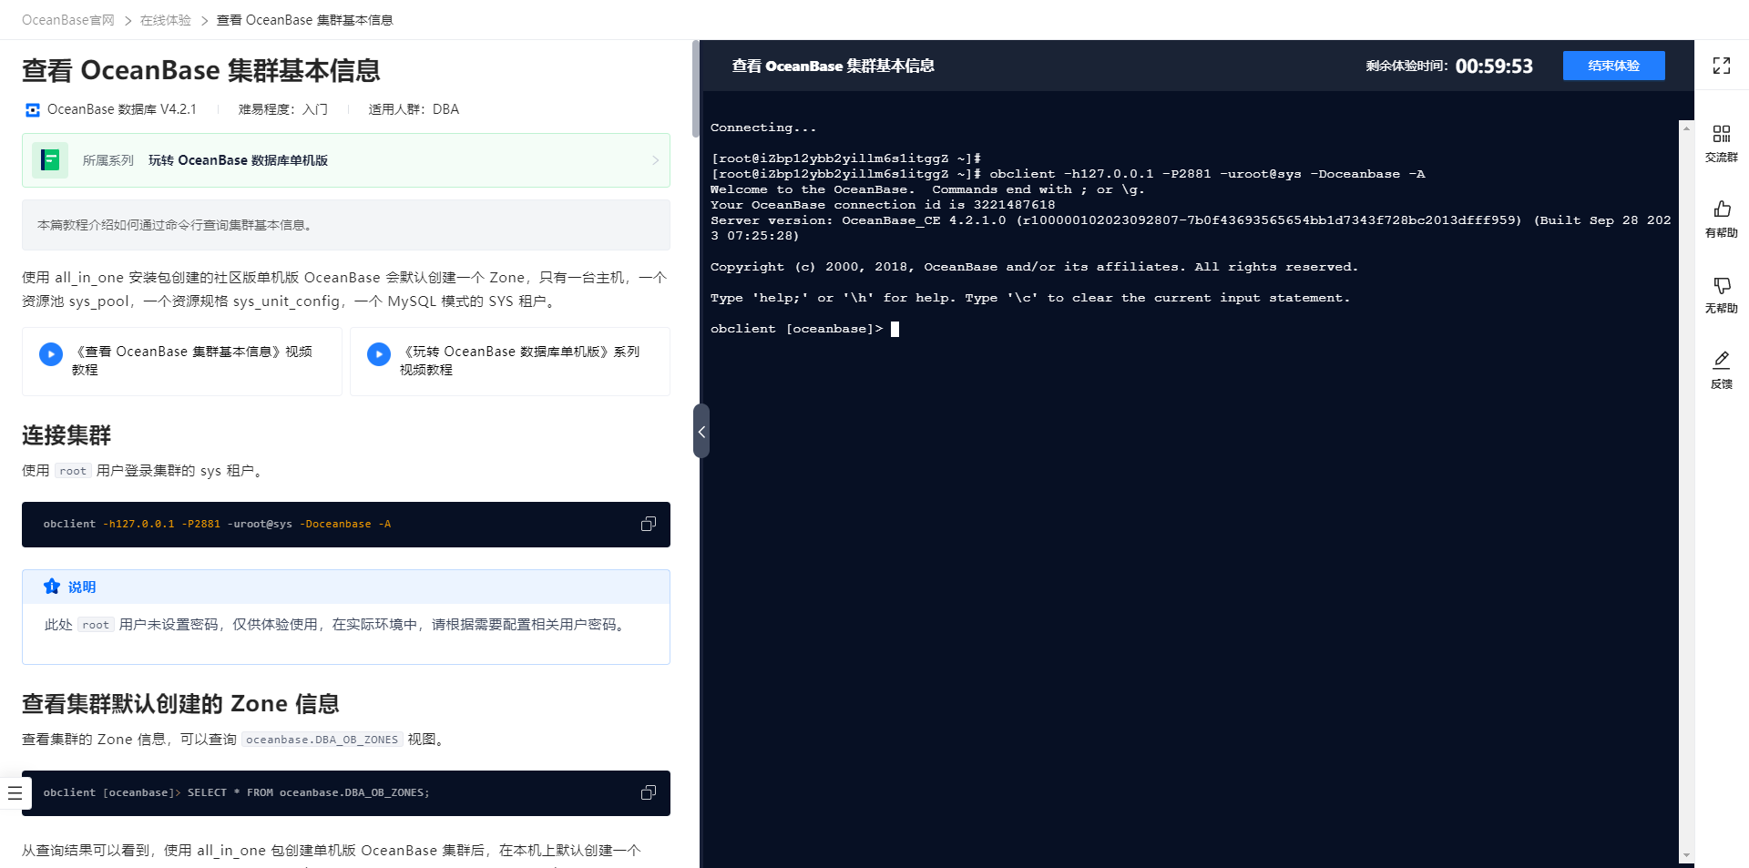1749x868 pixels.
Task: Click the 结束体验 button
Action: (1613, 66)
